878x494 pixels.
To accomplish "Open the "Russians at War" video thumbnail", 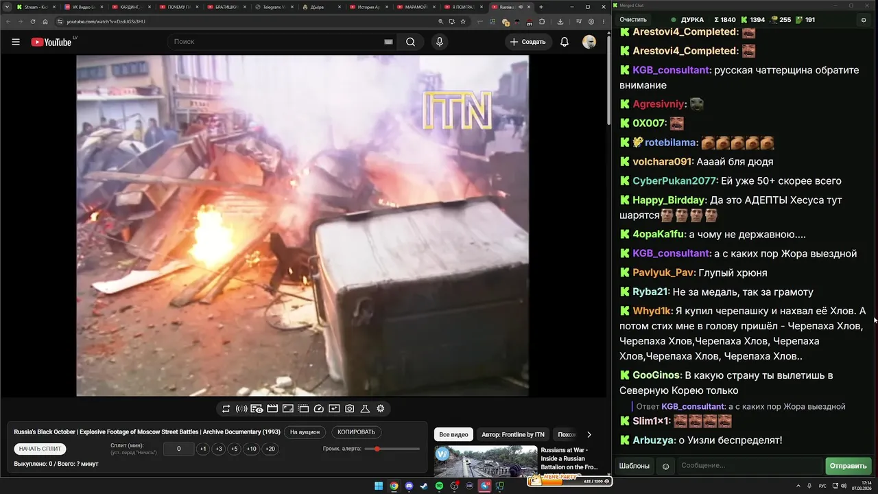I will pyautogui.click(x=486, y=462).
